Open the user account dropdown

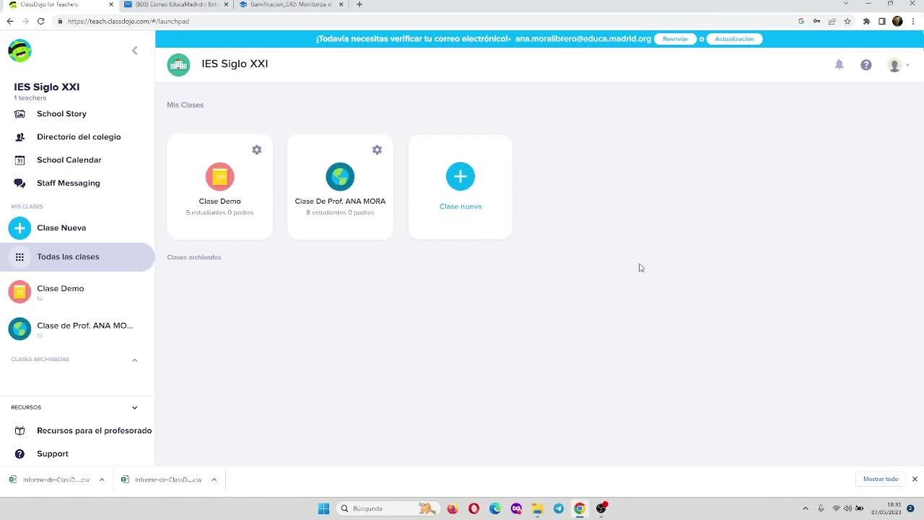(x=898, y=65)
